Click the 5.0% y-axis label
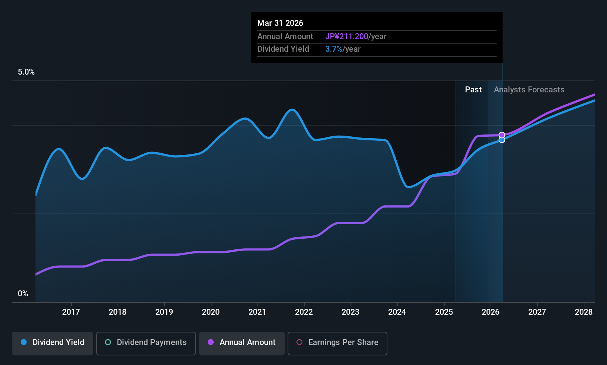The width and height of the screenshot is (607, 365). tap(26, 72)
